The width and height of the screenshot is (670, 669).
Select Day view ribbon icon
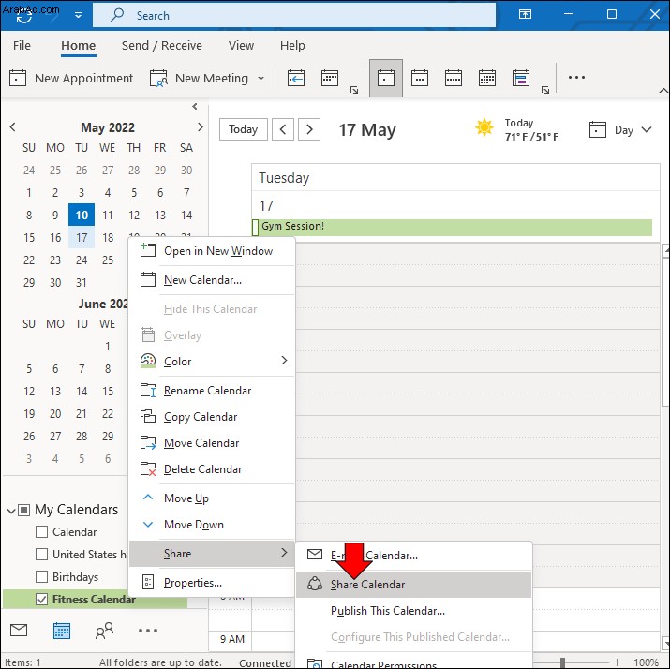pyautogui.click(x=386, y=78)
